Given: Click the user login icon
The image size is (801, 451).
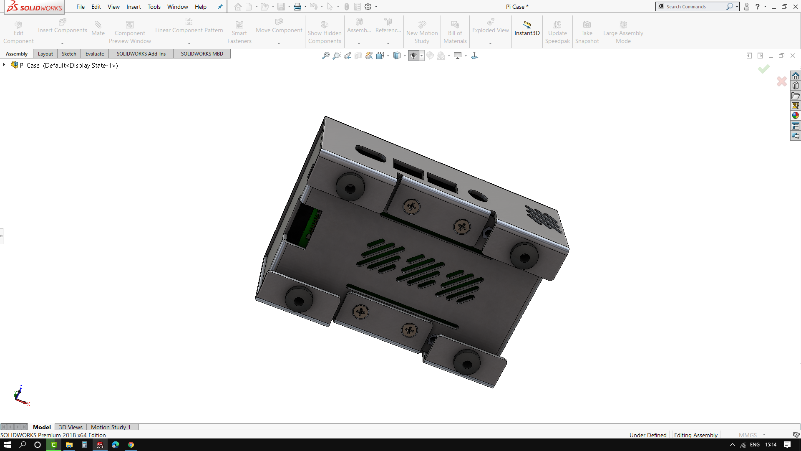Looking at the screenshot, I should pyautogui.click(x=747, y=7).
